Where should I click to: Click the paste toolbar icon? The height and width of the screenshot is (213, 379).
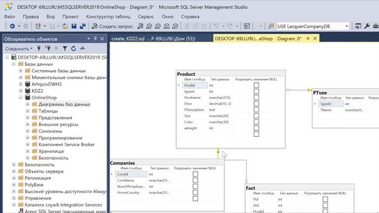point(204,26)
